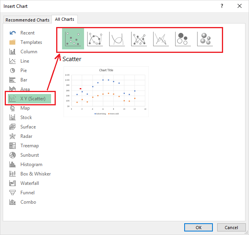249x235 pixels.
Task: Select Stock in the chart type list
Action: pyautogui.click(x=26, y=117)
